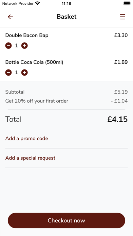Tap the Wi-Fi status icon

click(37, 3)
